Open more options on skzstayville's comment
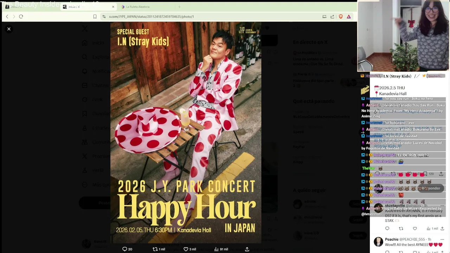The width and height of the screenshot is (450, 253). tap(442, 206)
